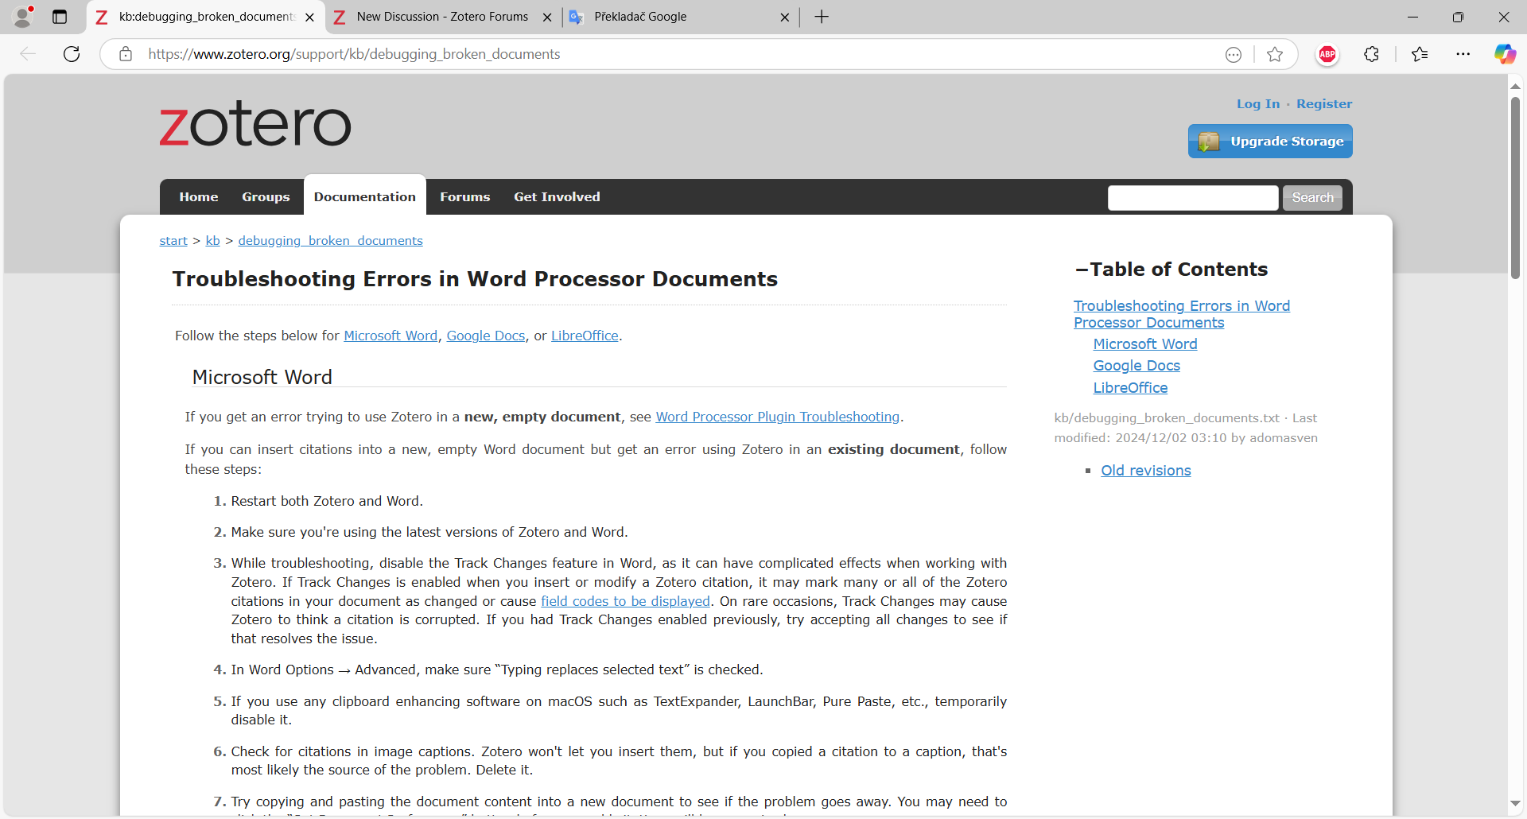Image resolution: width=1527 pixels, height=819 pixels.
Task: Open browser Settings and more menu
Action: pyautogui.click(x=1463, y=54)
